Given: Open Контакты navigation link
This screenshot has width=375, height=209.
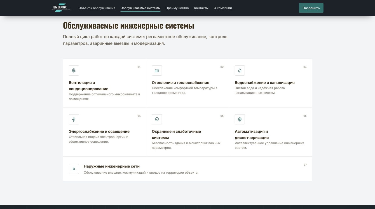Looking at the screenshot, I should coord(201,8).
